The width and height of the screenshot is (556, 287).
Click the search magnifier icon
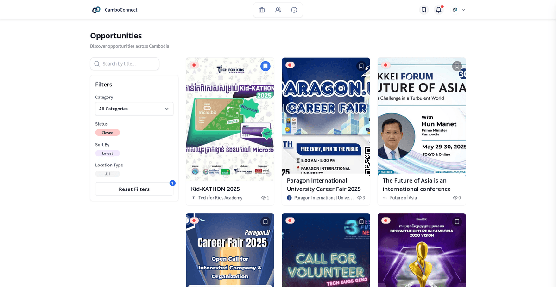[x=97, y=64]
